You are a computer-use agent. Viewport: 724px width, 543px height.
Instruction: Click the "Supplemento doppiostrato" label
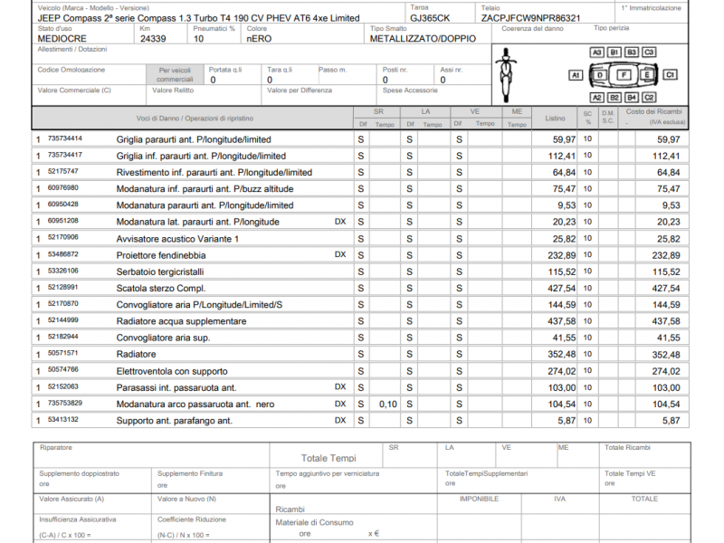(x=80, y=473)
